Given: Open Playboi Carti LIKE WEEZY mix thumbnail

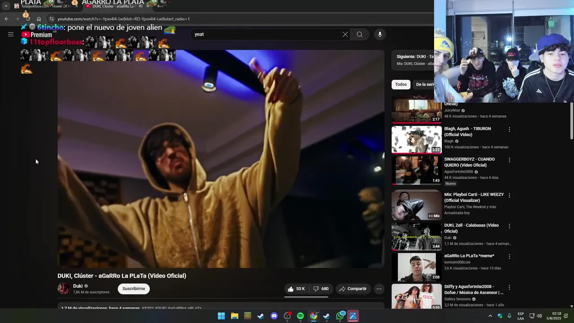Looking at the screenshot, I should tap(417, 206).
